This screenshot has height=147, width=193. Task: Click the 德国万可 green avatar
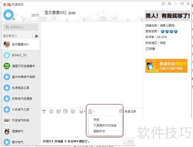(7, 66)
